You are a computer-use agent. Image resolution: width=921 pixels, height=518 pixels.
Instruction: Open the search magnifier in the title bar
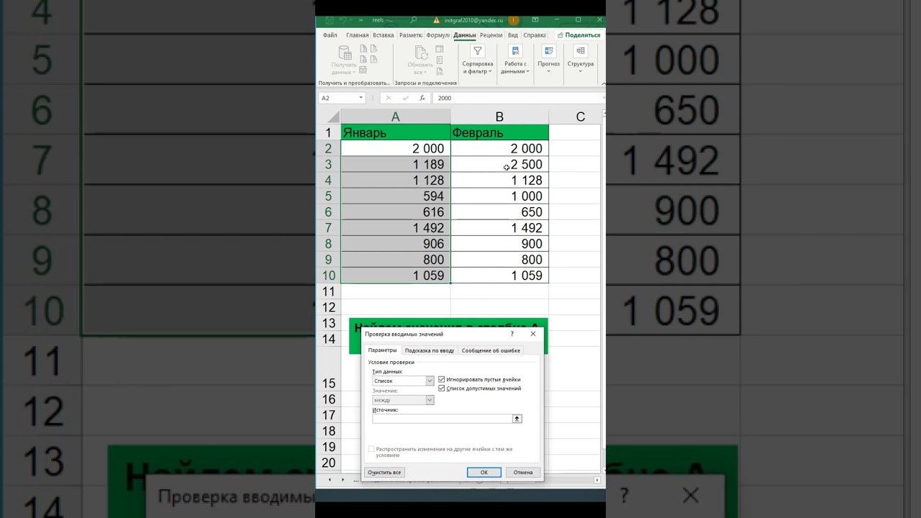click(414, 20)
